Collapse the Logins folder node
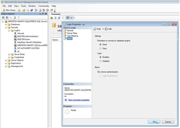This screenshot has width=180, height=128. click(9, 30)
